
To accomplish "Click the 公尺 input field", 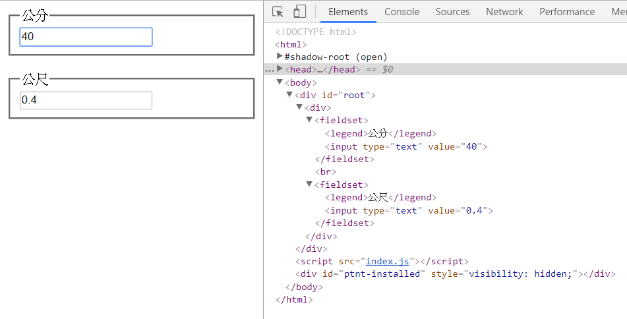I will coord(86,100).
